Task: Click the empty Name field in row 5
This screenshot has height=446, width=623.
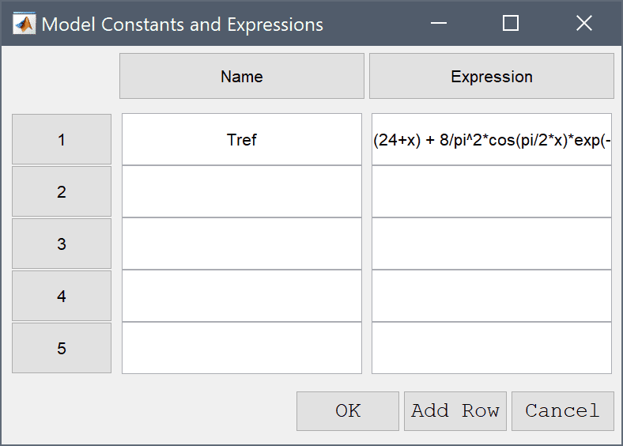Action: [x=242, y=348]
